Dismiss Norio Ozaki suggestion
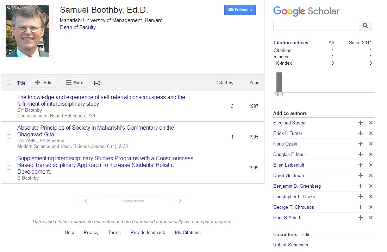 370,144
